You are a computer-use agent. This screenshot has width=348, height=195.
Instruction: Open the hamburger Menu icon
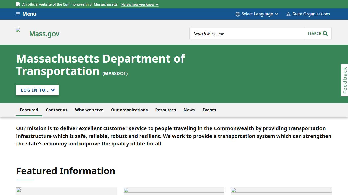(18, 14)
